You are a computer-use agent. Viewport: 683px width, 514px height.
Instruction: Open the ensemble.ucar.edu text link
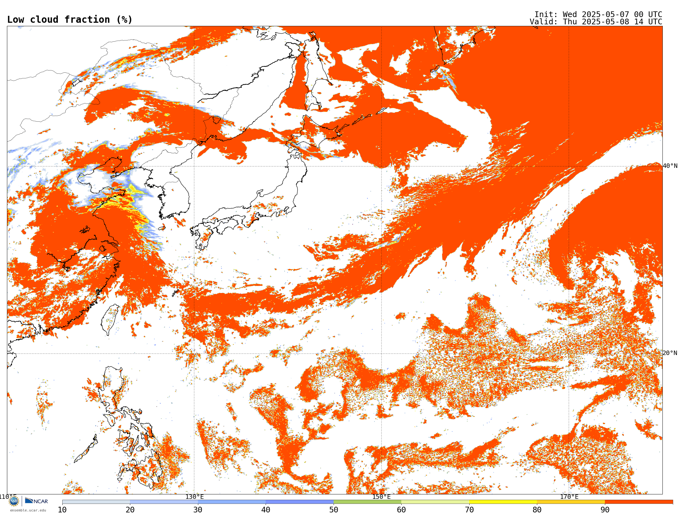tap(28, 510)
